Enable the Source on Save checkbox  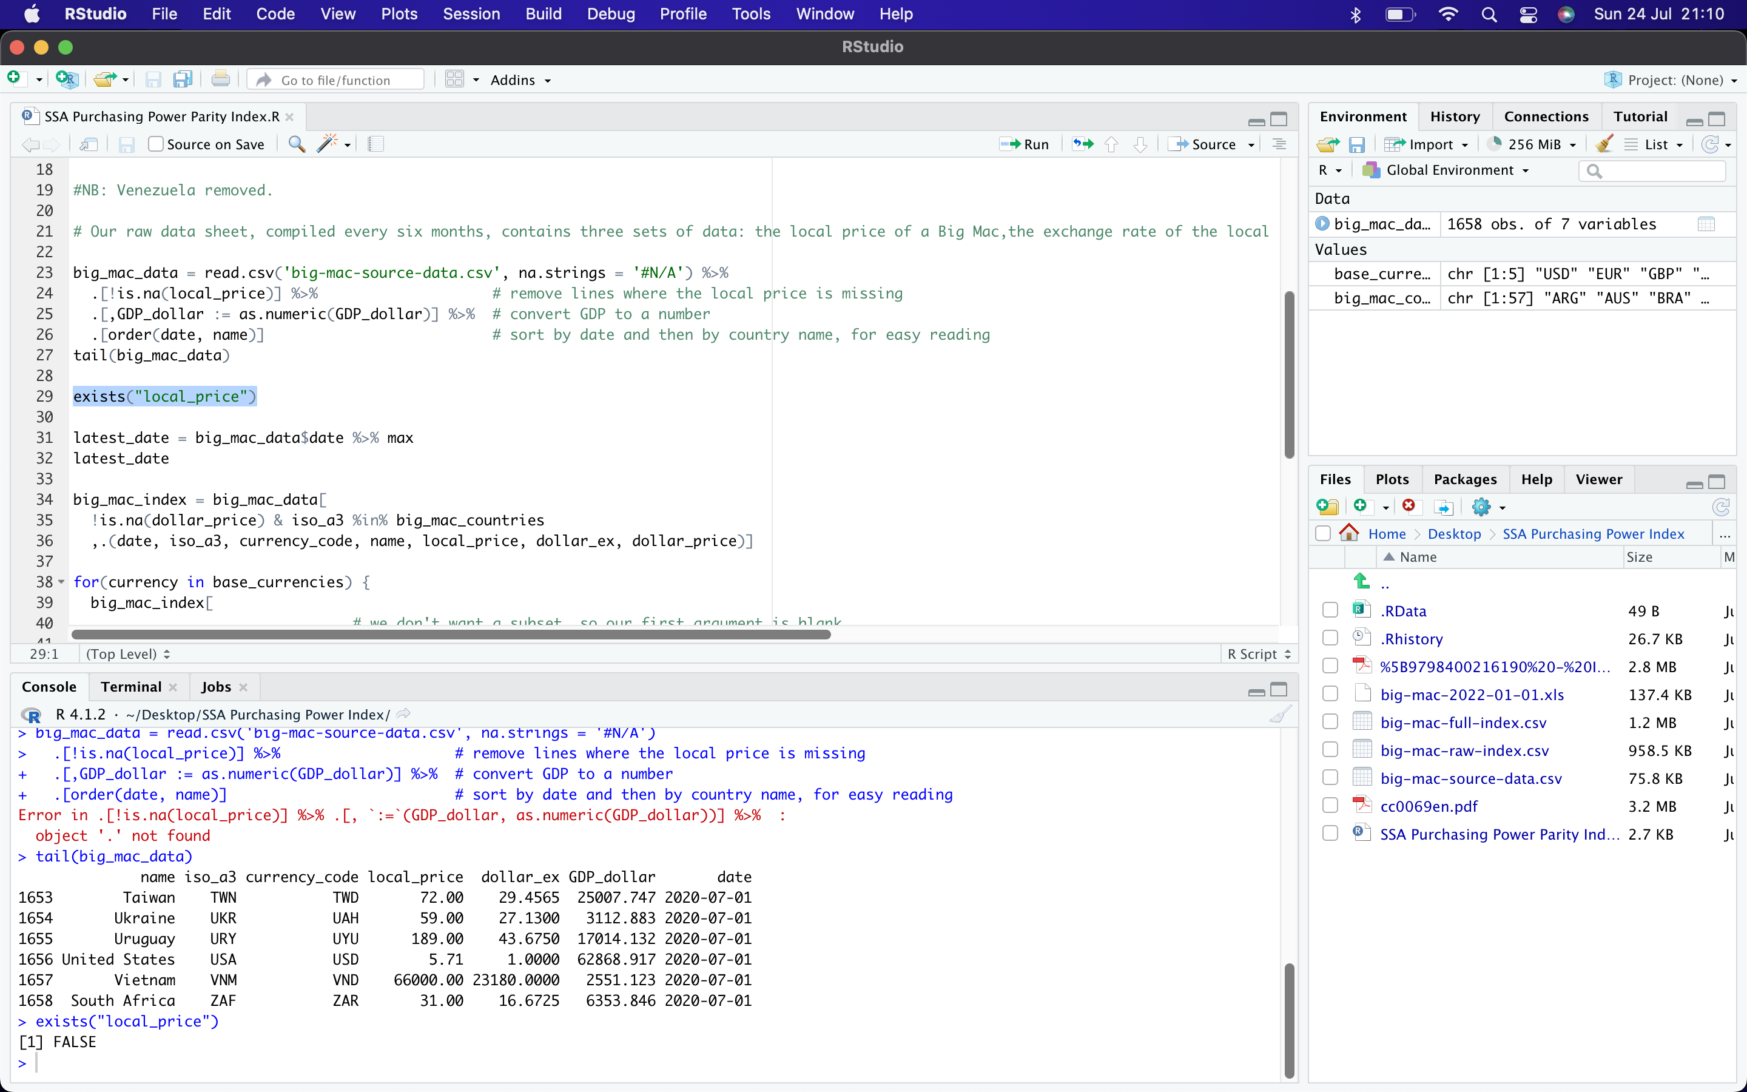[x=156, y=144]
